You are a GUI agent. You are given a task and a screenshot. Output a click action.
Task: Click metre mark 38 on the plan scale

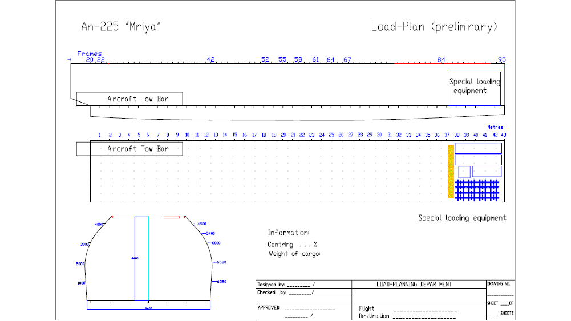[x=457, y=135]
